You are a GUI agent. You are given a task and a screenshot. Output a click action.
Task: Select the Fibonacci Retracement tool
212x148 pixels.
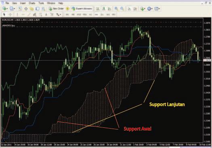(40, 15)
